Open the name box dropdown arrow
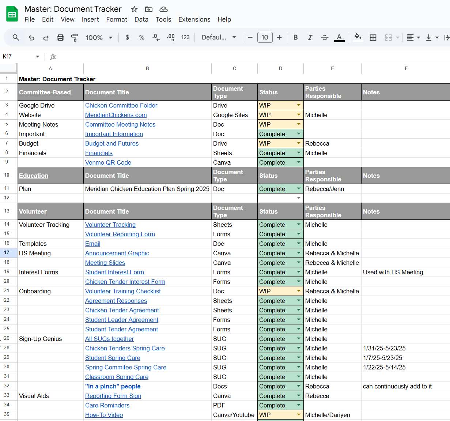Screen dimensions: 450x421 click(37, 56)
